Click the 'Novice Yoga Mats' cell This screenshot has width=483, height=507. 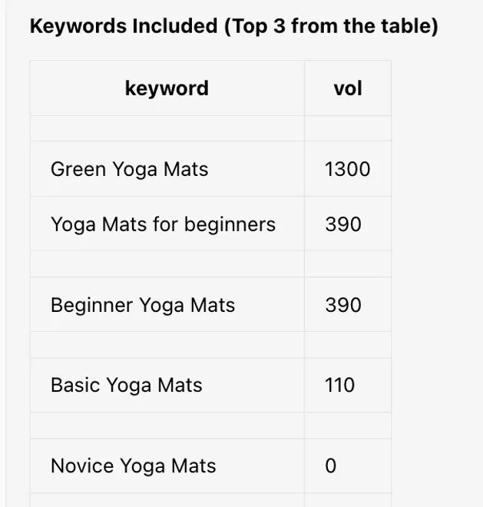pos(133,466)
